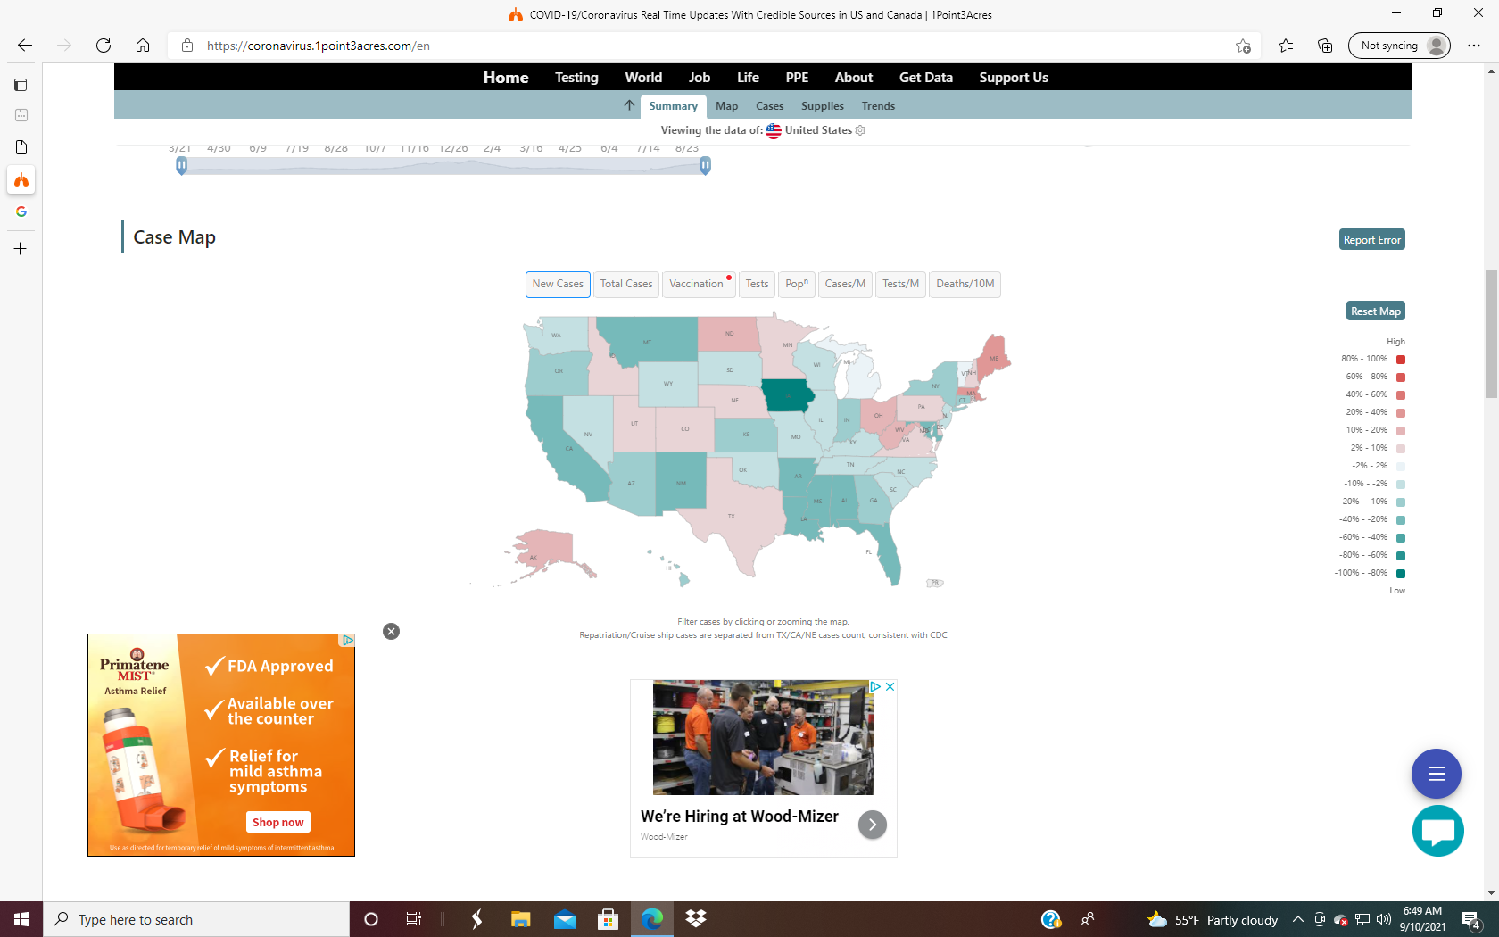Viewport: 1499px width, 937px height.
Task: Select Tests/M map mode
Action: point(900,284)
